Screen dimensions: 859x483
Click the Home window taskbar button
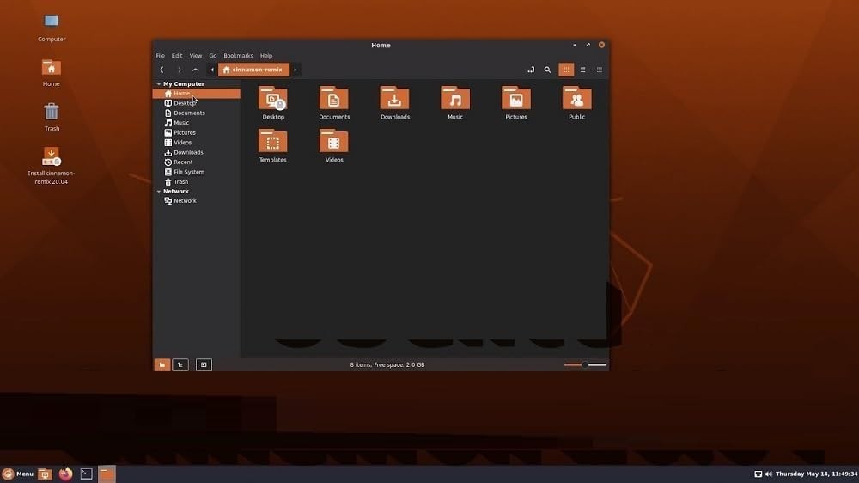tap(107, 474)
